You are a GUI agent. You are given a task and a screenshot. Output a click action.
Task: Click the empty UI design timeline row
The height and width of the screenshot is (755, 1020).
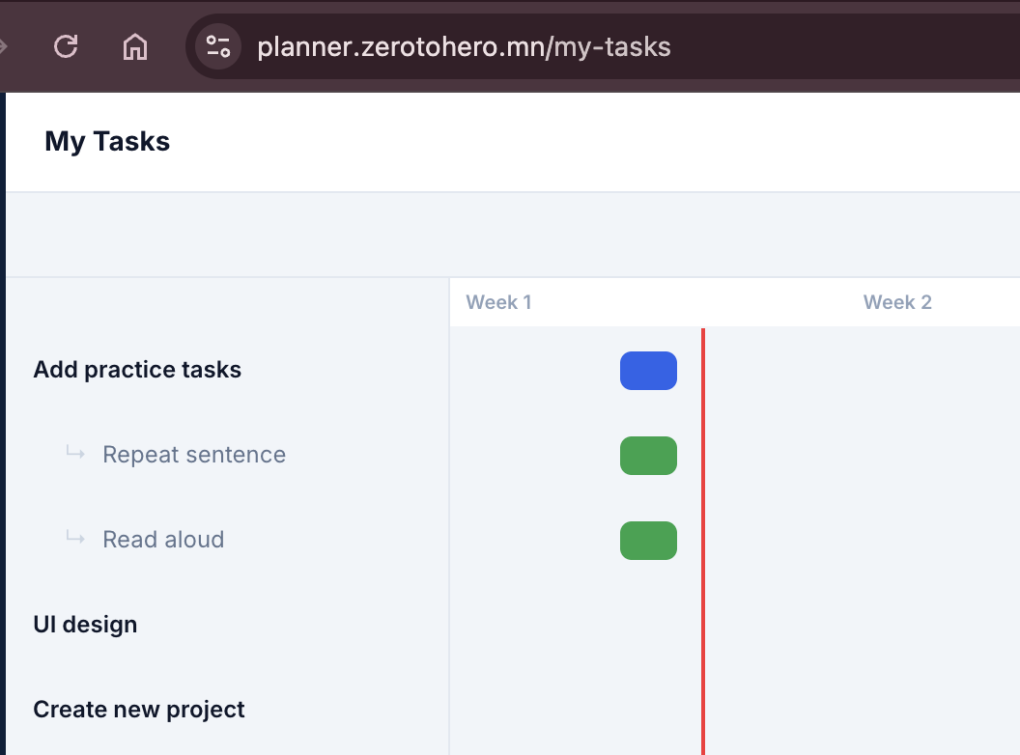click(734, 625)
